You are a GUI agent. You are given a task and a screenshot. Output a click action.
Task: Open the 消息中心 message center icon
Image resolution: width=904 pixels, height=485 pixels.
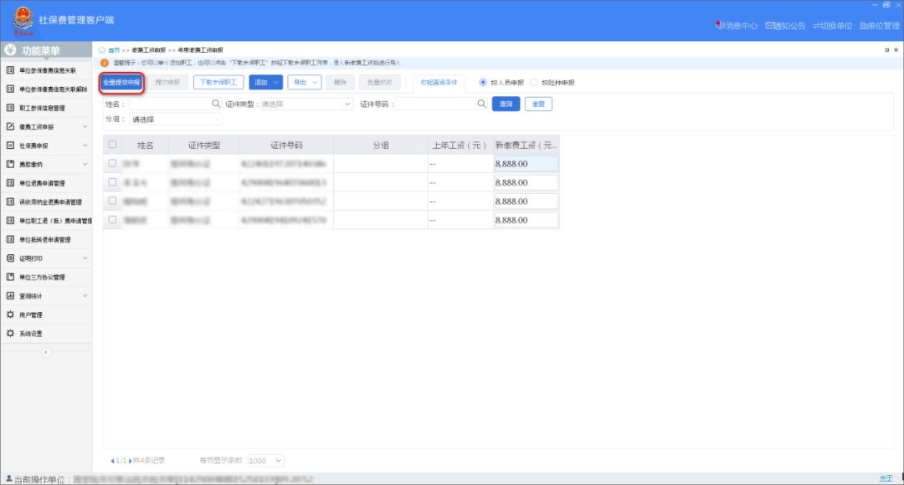tap(719, 26)
